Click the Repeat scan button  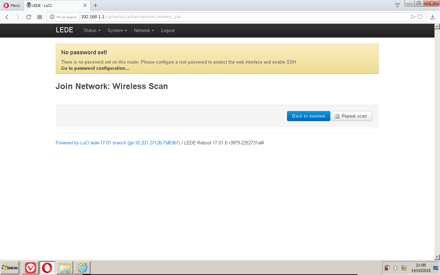[352, 116]
